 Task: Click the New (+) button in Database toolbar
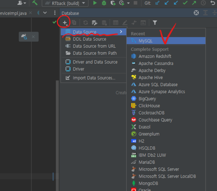point(65,23)
